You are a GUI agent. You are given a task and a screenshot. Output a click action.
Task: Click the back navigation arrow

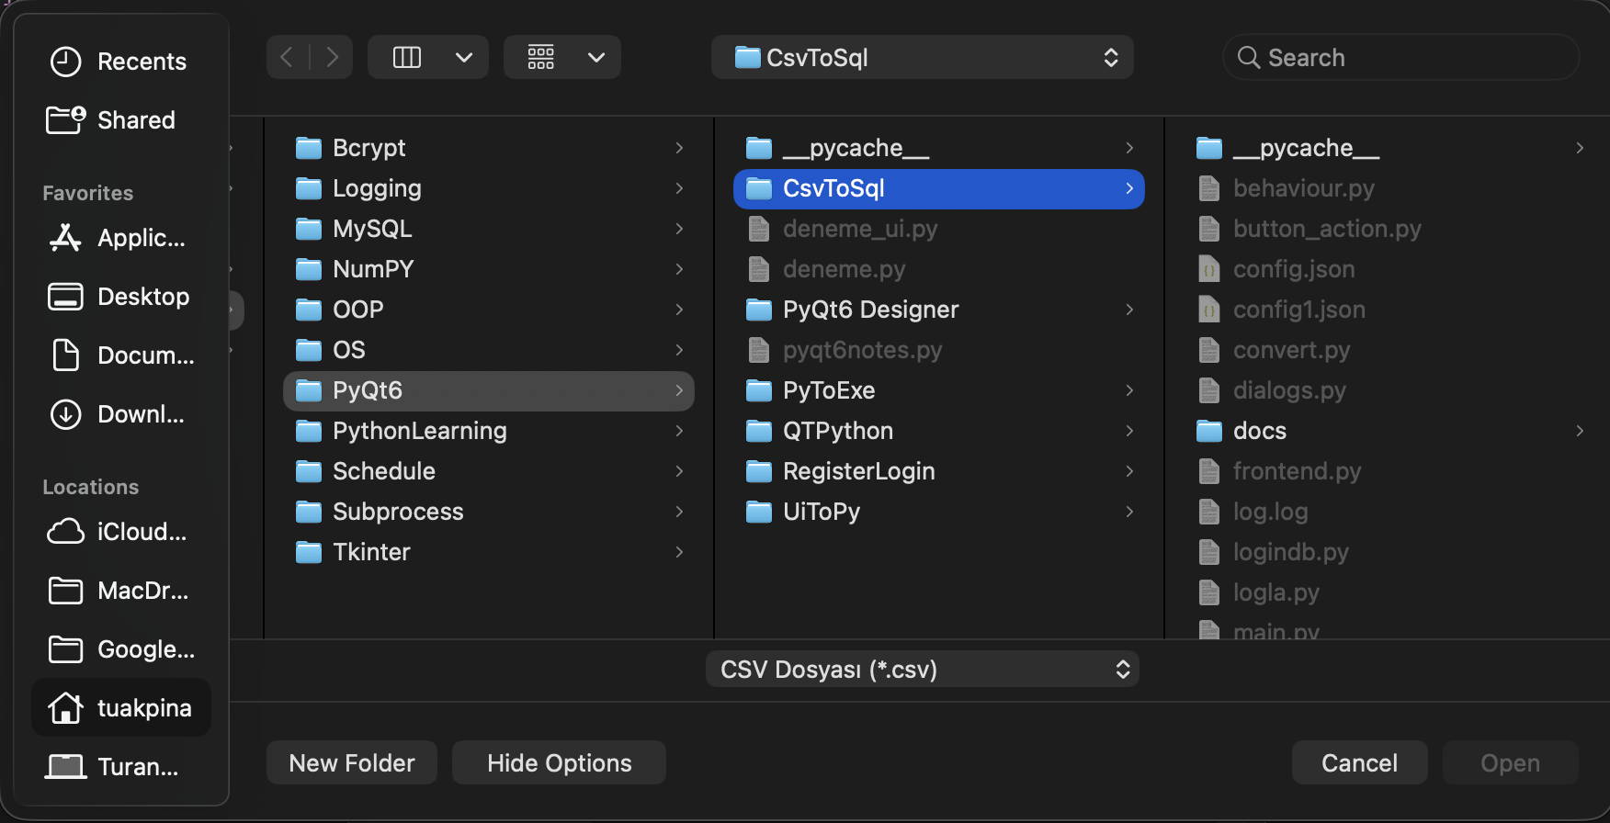click(287, 57)
